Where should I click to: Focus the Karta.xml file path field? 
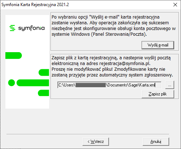109,85
